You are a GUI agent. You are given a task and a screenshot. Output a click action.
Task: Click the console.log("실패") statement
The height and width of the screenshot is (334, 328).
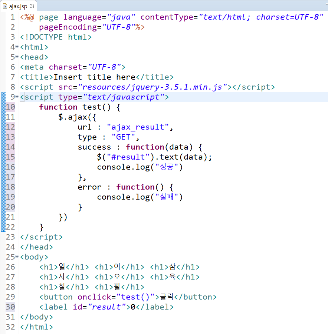[x=140, y=197]
